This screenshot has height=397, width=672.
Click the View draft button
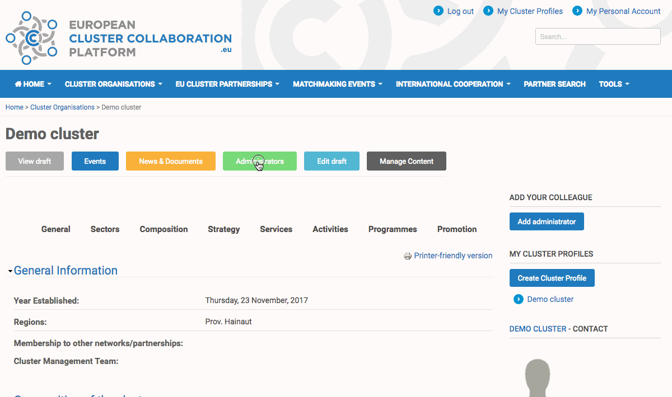point(35,161)
